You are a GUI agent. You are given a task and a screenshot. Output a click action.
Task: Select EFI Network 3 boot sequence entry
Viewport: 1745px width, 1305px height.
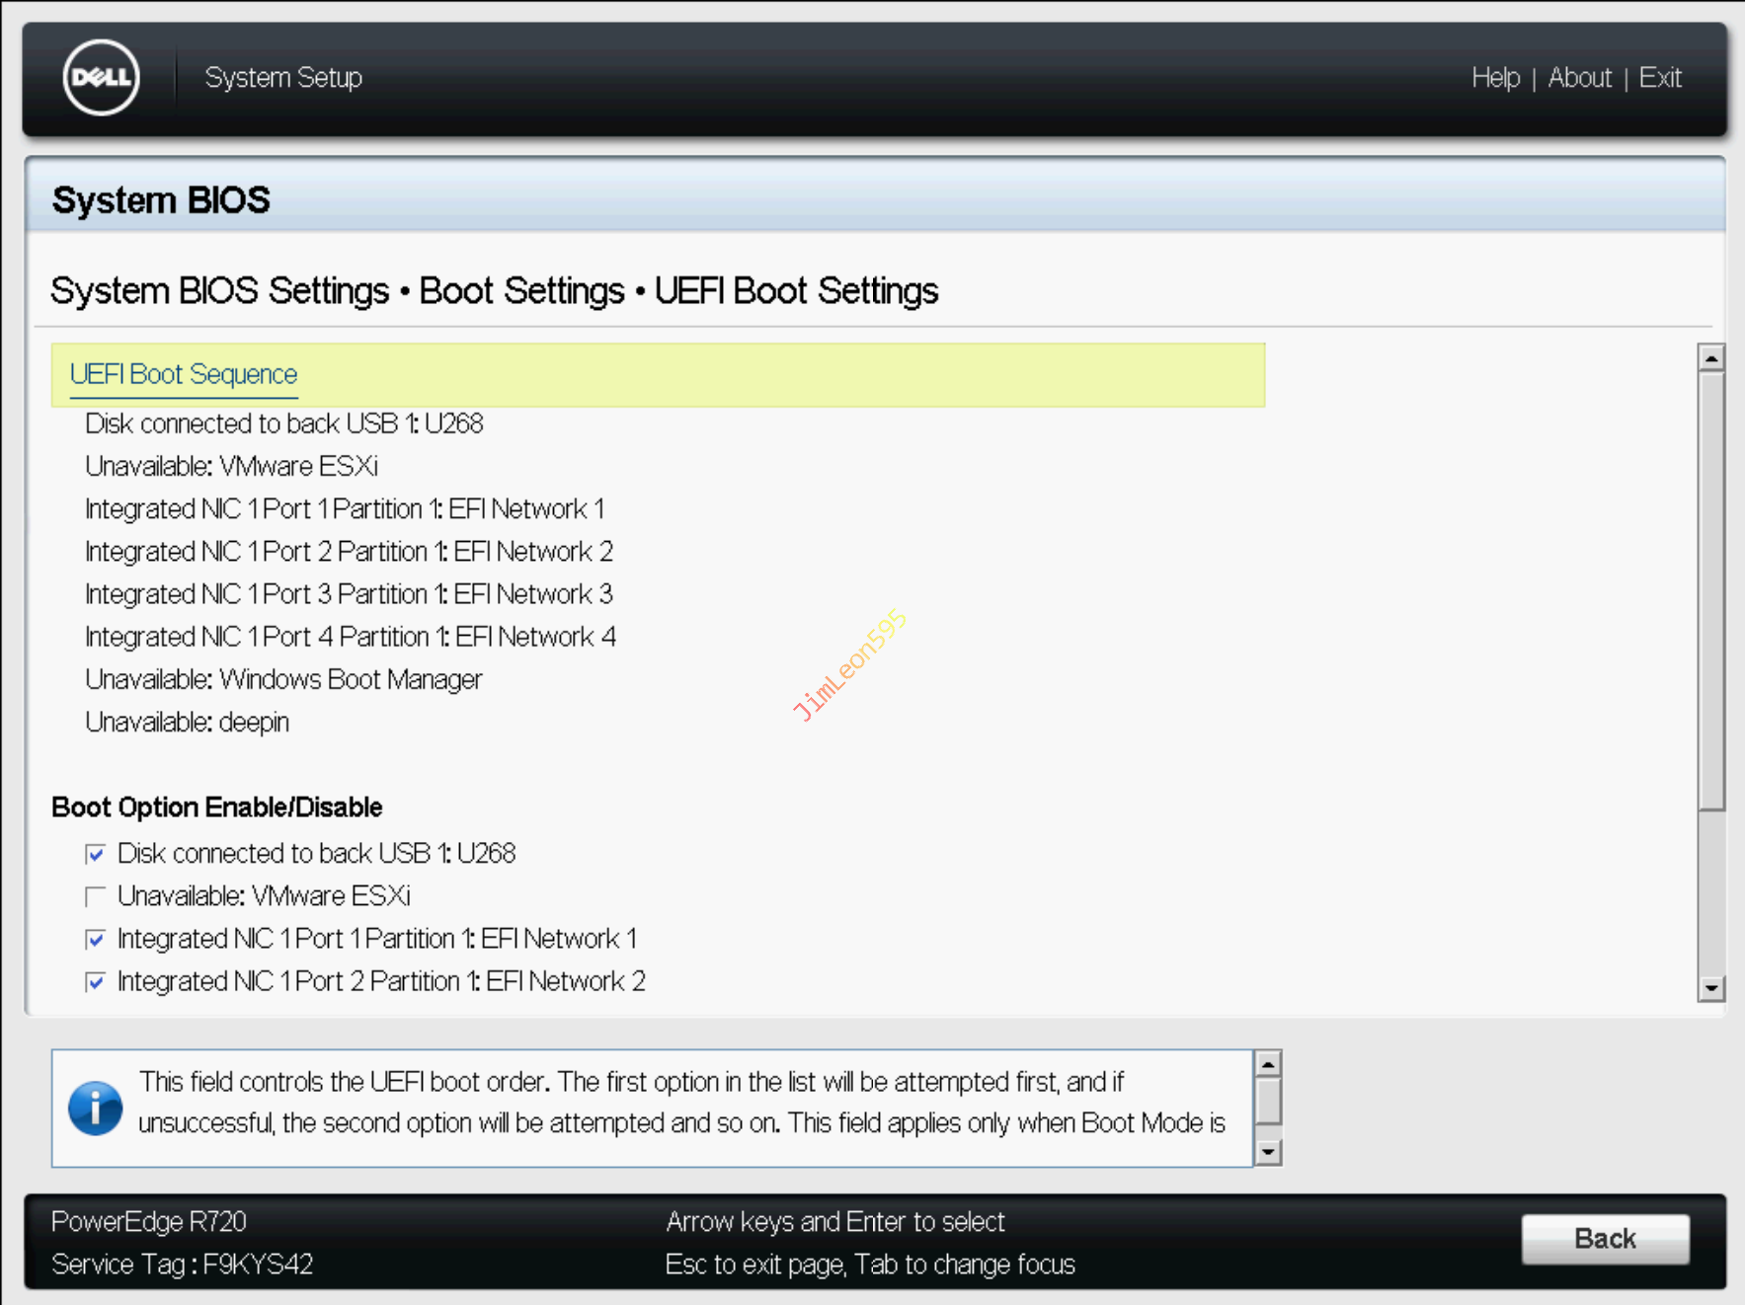(x=349, y=594)
